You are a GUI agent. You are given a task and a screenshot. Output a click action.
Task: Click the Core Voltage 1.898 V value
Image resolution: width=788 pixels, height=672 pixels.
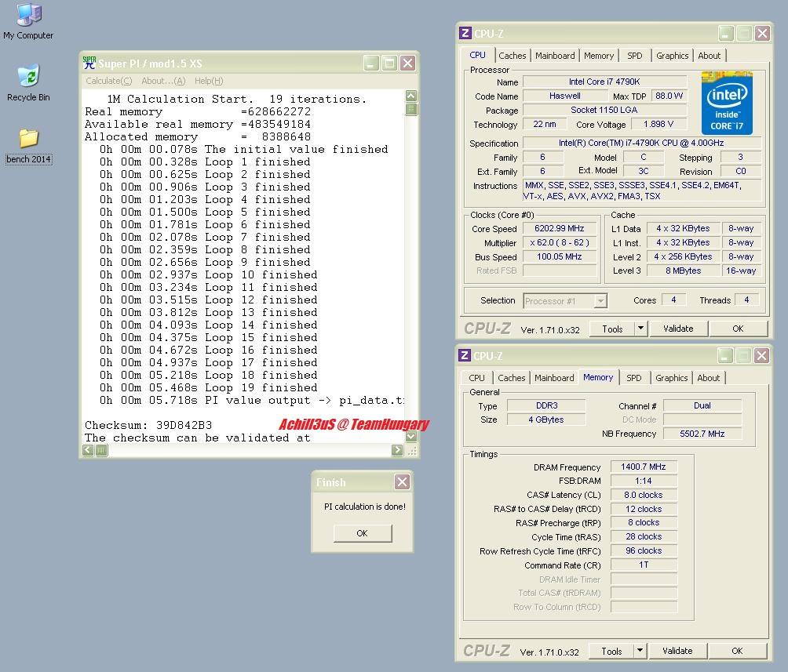click(x=658, y=124)
